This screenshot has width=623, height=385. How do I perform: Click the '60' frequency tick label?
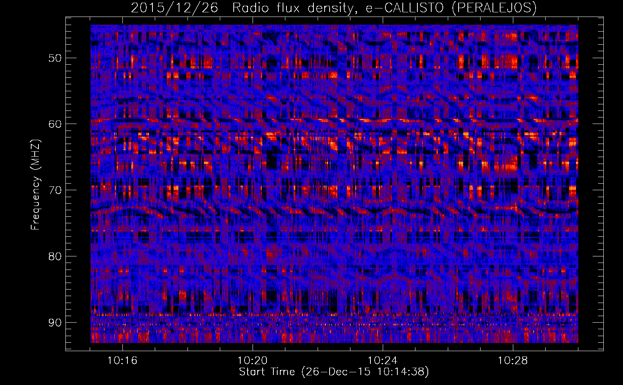point(55,124)
